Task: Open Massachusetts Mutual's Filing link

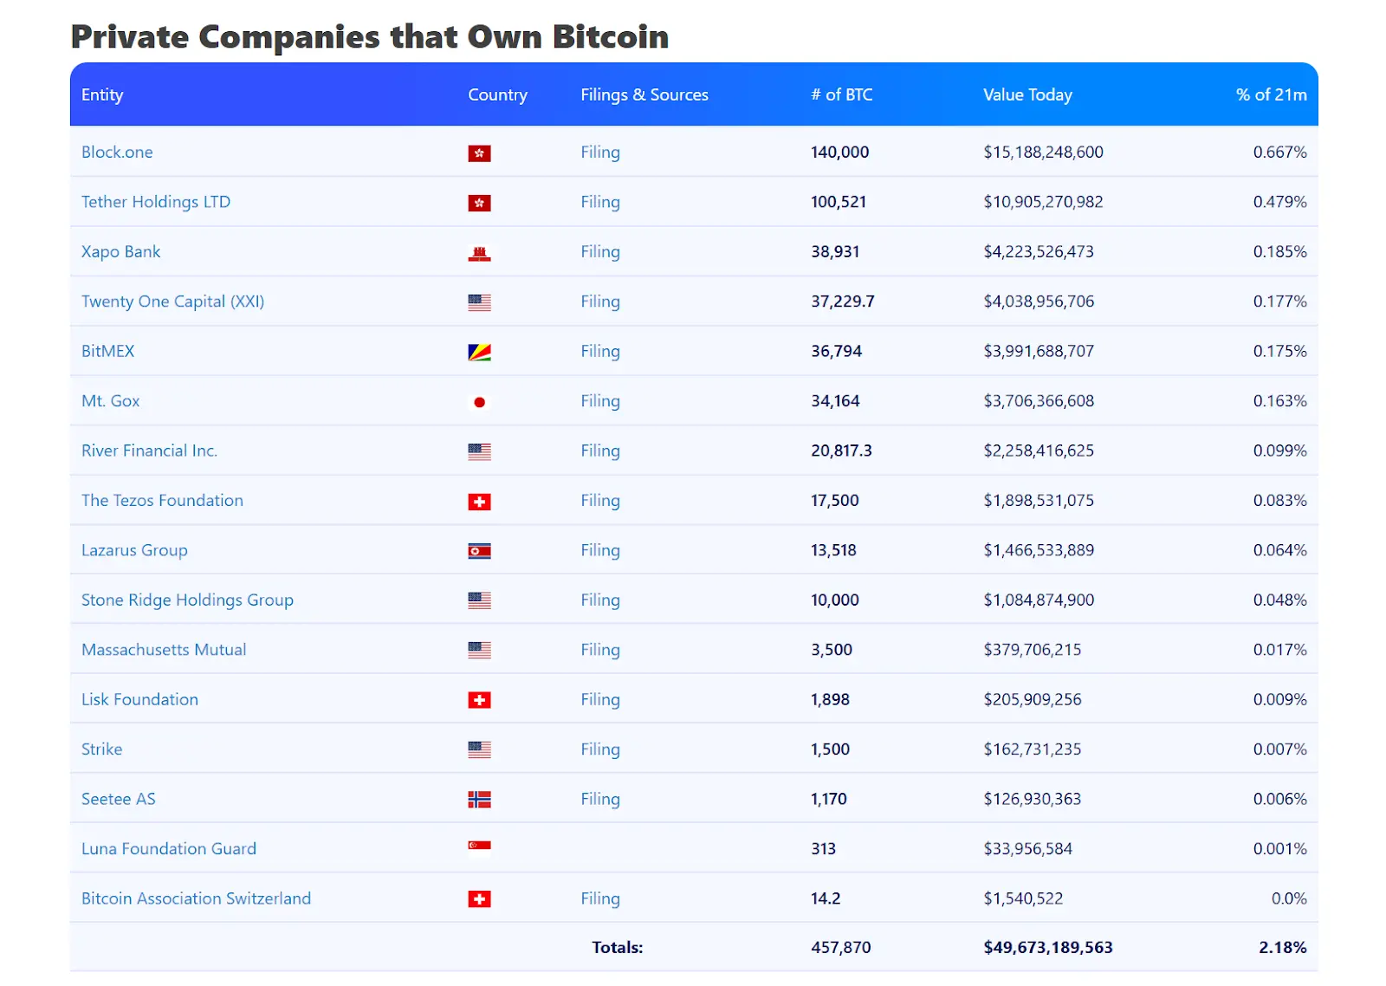Action: pyautogui.click(x=600, y=650)
